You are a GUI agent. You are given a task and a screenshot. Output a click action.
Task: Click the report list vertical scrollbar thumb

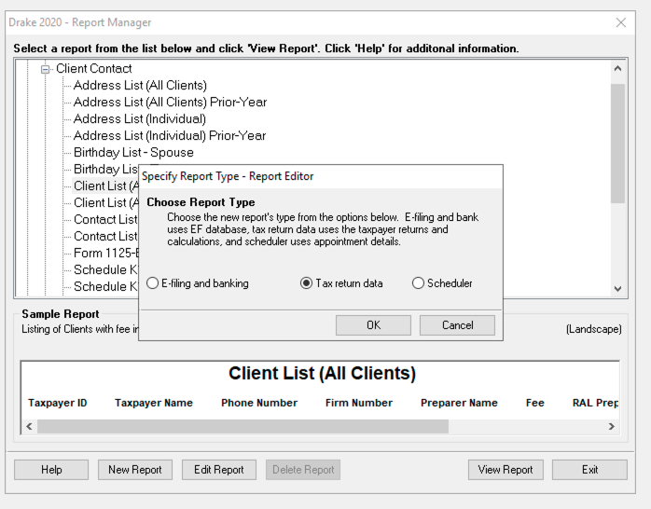(617, 144)
